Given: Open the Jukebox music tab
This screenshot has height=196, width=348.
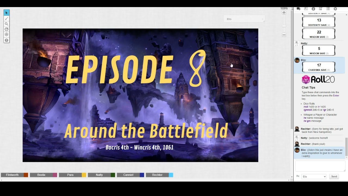Looking at the screenshot, I should [x=321, y=9].
